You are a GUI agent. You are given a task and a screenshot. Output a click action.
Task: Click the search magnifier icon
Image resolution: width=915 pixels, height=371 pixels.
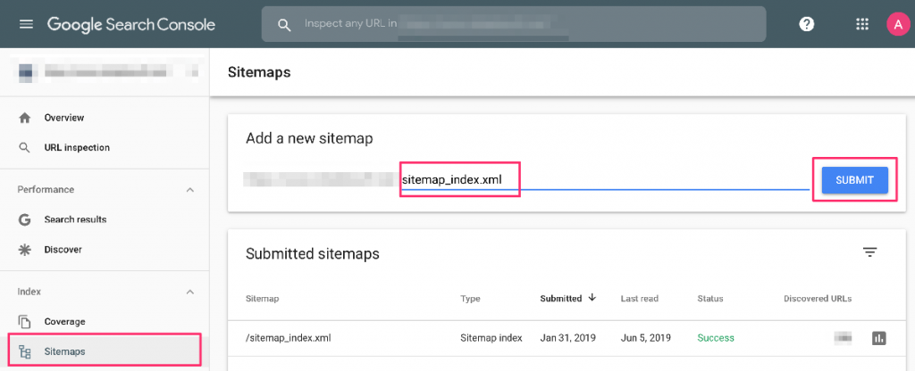[284, 24]
